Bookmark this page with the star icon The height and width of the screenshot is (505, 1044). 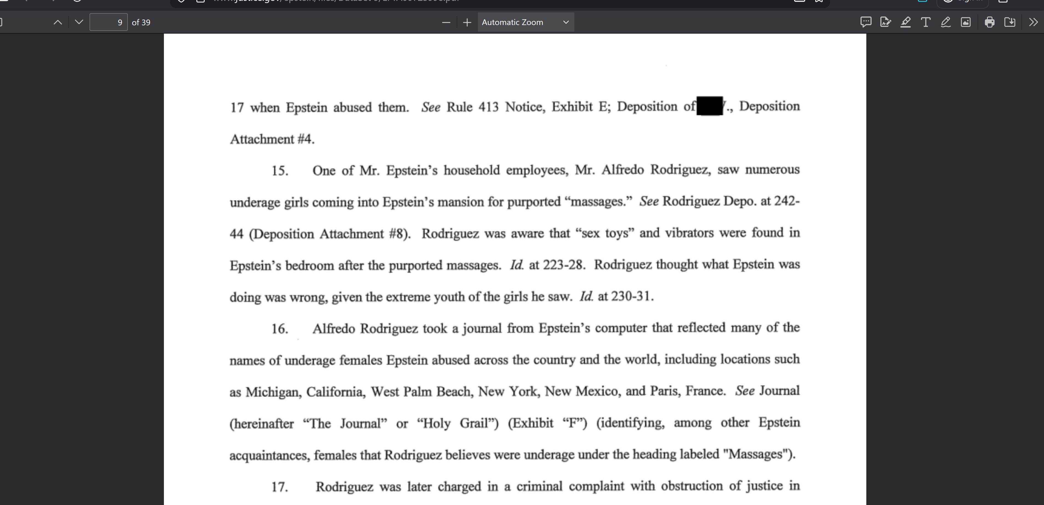point(819,1)
